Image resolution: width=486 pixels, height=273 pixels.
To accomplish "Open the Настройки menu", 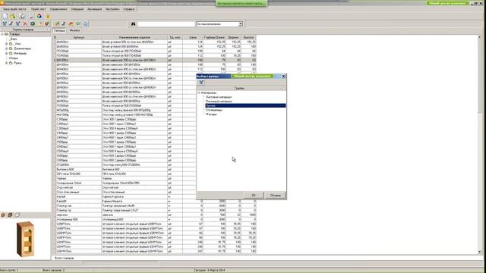I will [112, 9].
